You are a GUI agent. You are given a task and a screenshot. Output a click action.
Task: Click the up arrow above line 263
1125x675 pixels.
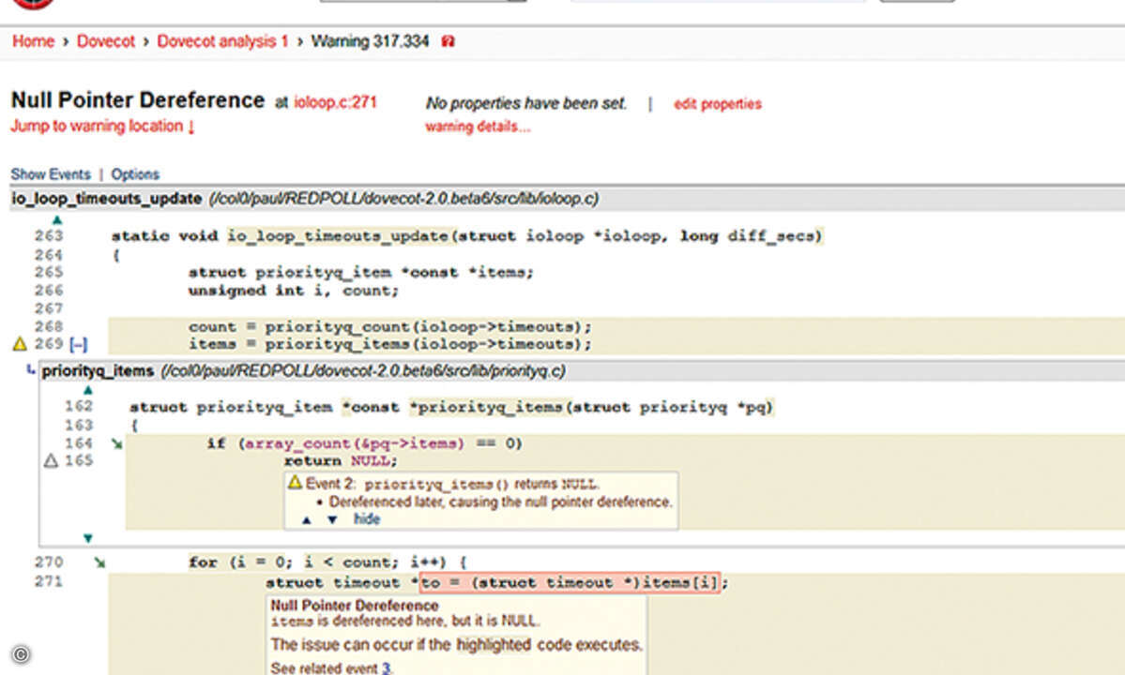57,220
